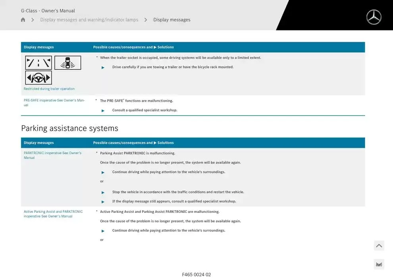Select the "Display messages" breadcrumb item

[171, 20]
